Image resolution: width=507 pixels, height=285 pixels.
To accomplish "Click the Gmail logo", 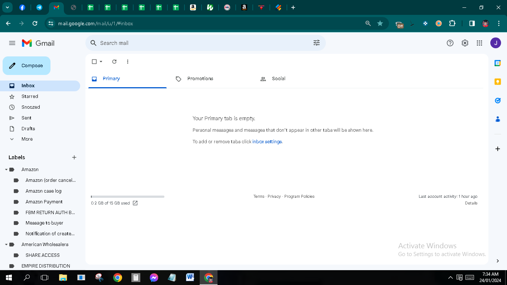I will click(x=38, y=43).
